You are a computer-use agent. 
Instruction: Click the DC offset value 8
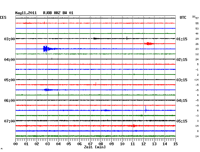click(x=198, y=131)
